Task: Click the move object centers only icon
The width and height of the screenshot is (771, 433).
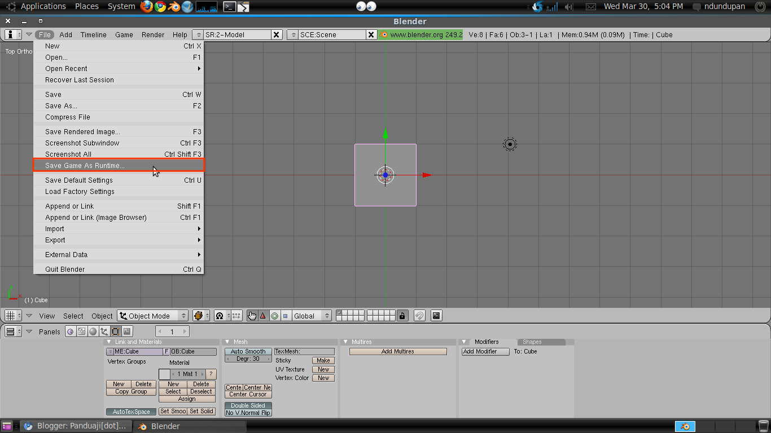Action: (x=236, y=316)
